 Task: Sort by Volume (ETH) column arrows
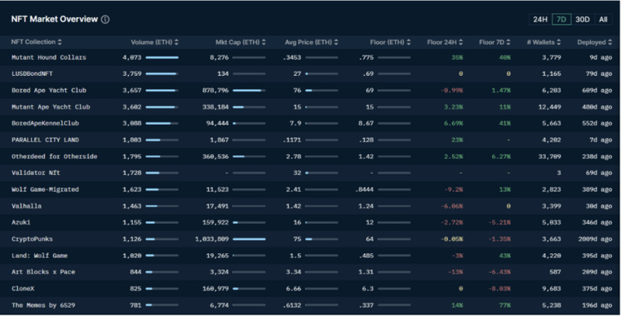[176, 43]
